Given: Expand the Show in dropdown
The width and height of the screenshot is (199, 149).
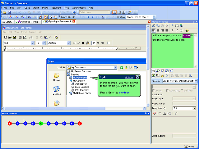Looking at the screenshot, I should [x=196, y=81].
